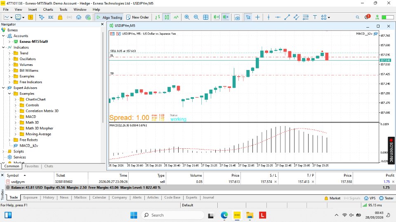Viewport: 396px width, 222px height.
Task: Open the Tools menu
Action: point(63,9)
